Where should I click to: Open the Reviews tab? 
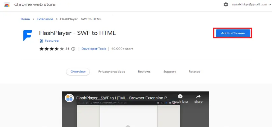pyautogui.click(x=144, y=71)
